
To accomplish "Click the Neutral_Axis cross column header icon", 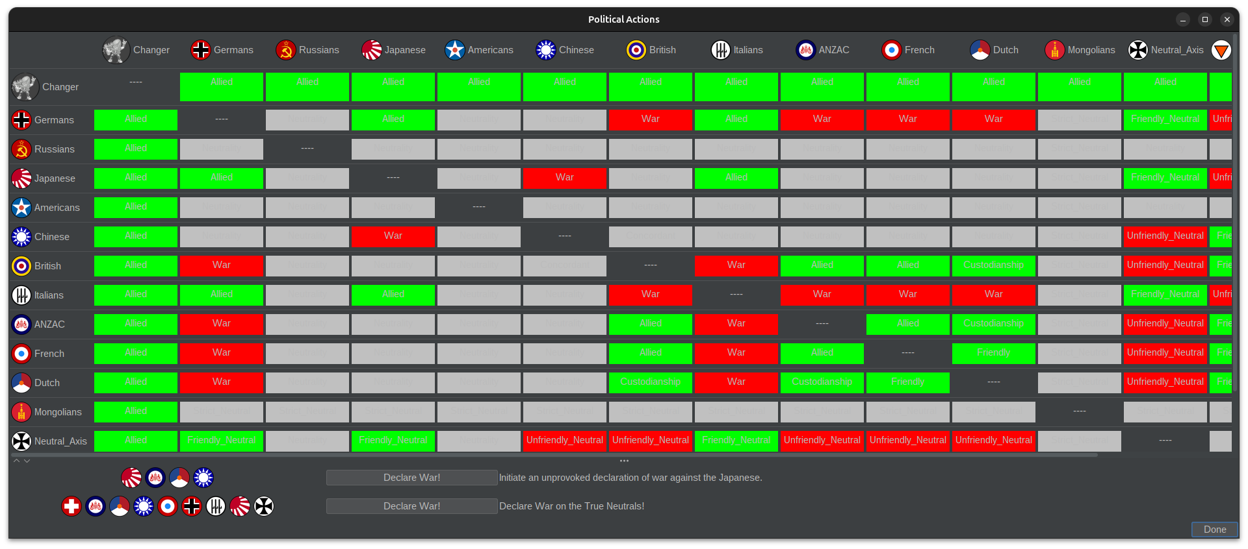I will pos(1138,50).
